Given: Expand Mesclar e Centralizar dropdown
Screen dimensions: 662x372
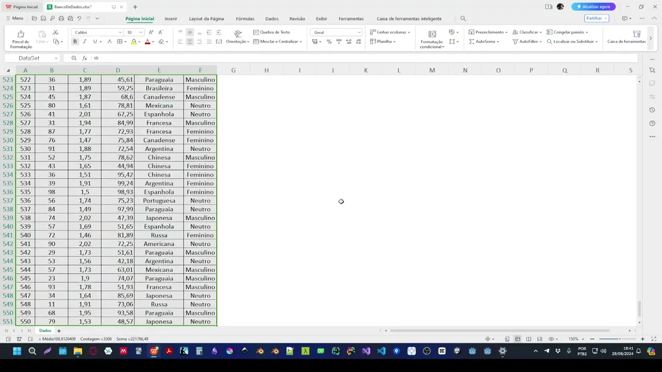Looking at the screenshot, I should click(x=300, y=41).
